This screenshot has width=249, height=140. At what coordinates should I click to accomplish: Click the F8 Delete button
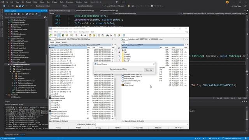[158, 128]
